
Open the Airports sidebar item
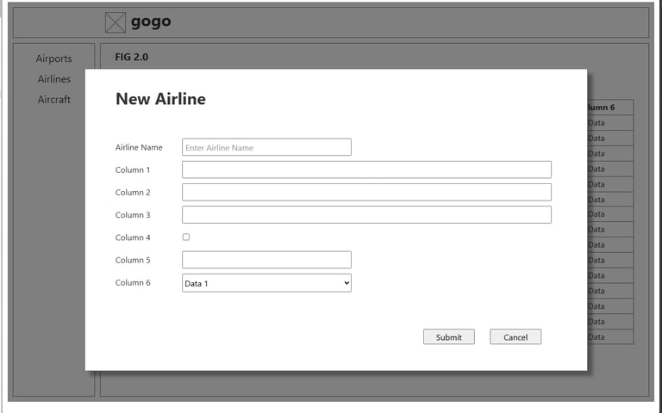click(x=53, y=59)
